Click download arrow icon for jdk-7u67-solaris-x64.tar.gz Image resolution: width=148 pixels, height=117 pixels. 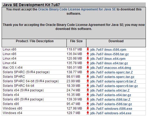(x=88, y=95)
